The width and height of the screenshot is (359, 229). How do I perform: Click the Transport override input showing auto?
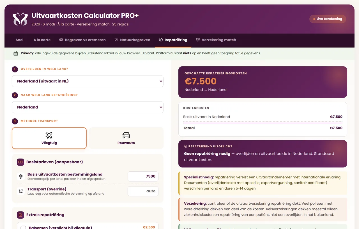(143, 191)
